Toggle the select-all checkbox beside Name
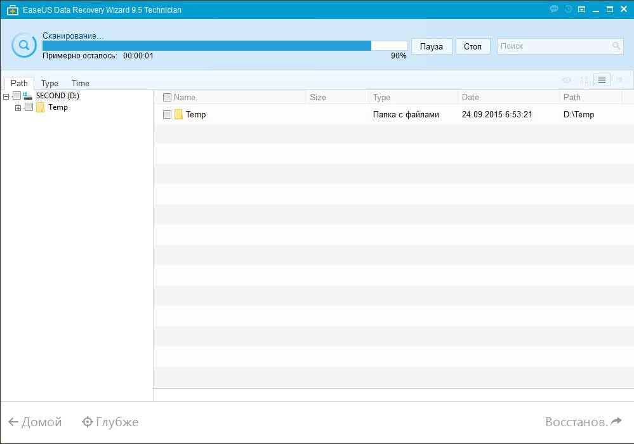Screen dimensions: 634x444 tap(167, 97)
